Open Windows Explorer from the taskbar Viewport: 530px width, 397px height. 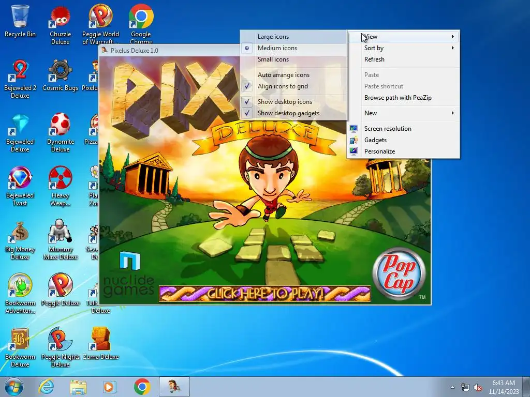(78, 387)
